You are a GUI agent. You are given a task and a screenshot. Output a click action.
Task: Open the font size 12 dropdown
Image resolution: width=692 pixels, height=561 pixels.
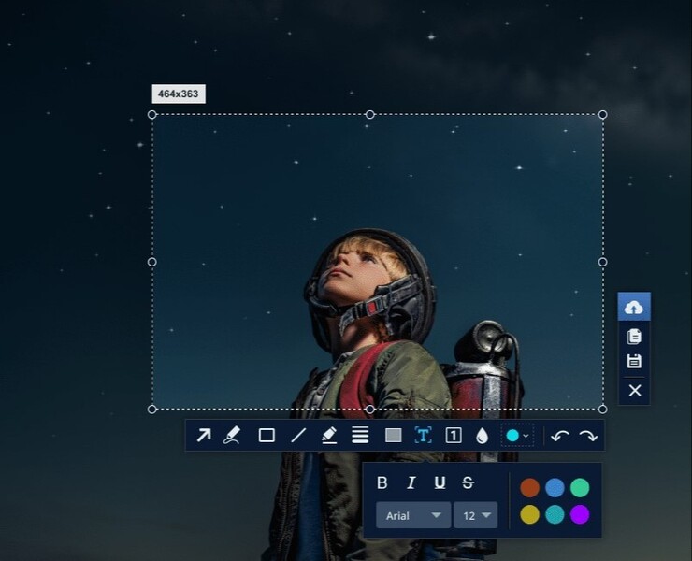475,515
